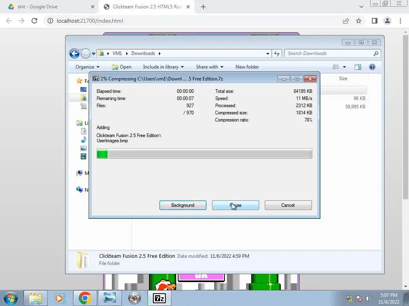Open Include in library menu

(163, 67)
